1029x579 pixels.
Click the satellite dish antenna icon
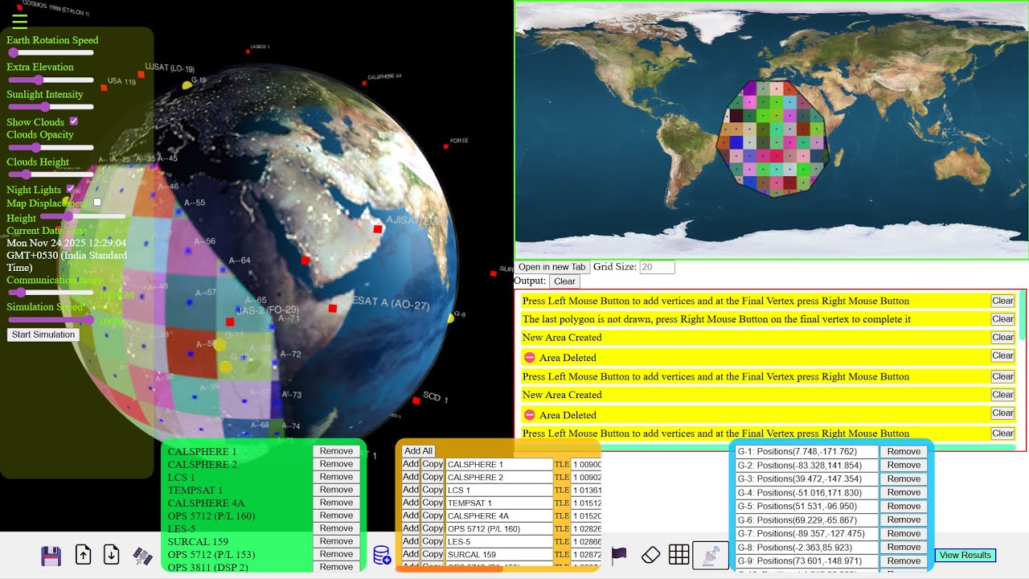pyautogui.click(x=711, y=556)
